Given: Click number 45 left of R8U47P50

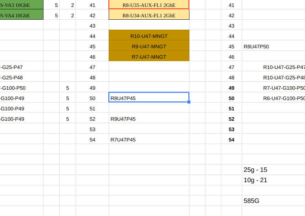Looking at the screenshot, I should [232, 47].
